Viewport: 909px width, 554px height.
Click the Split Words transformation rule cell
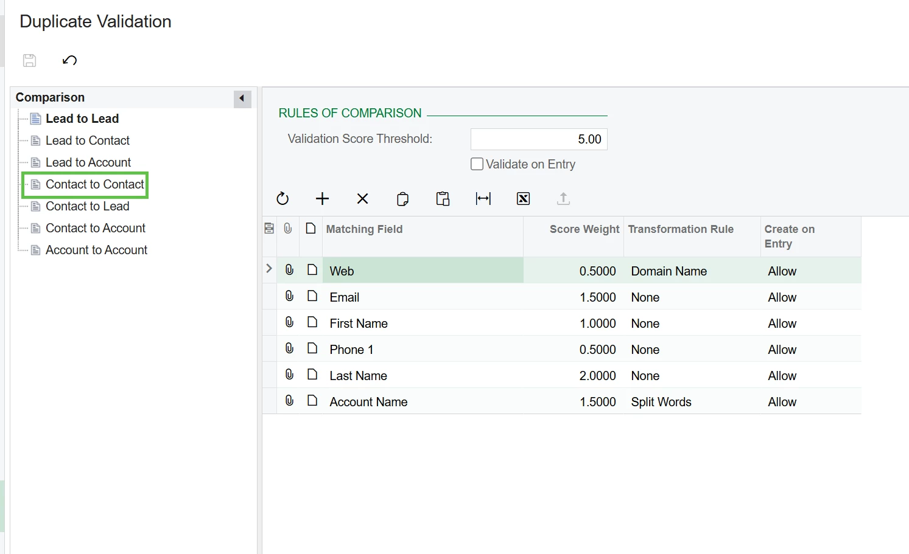point(692,401)
